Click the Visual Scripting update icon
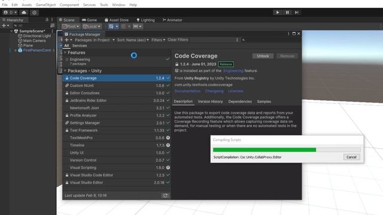Viewport: 383px width, 215px height. 168,168
